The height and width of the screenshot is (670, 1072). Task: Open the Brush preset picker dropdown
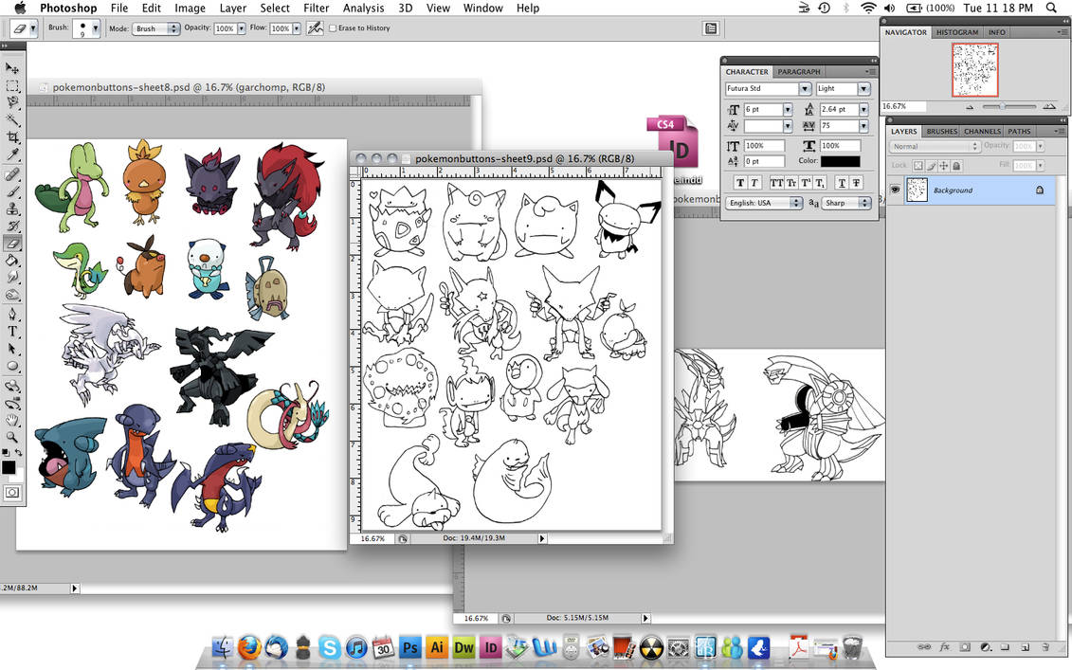coord(95,28)
